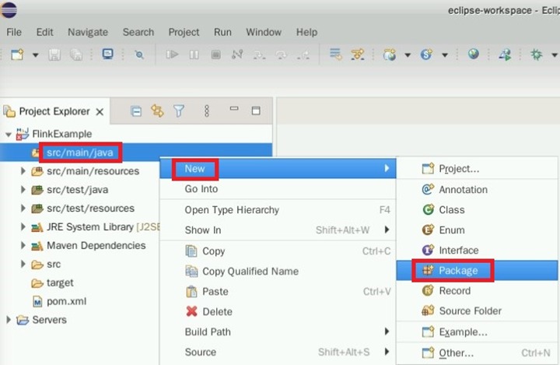Open the Navigate menu
The width and height of the screenshot is (560, 365).
pos(88,32)
